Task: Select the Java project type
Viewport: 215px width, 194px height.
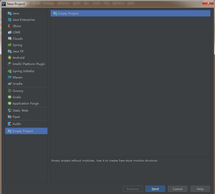Action: pos(26,13)
